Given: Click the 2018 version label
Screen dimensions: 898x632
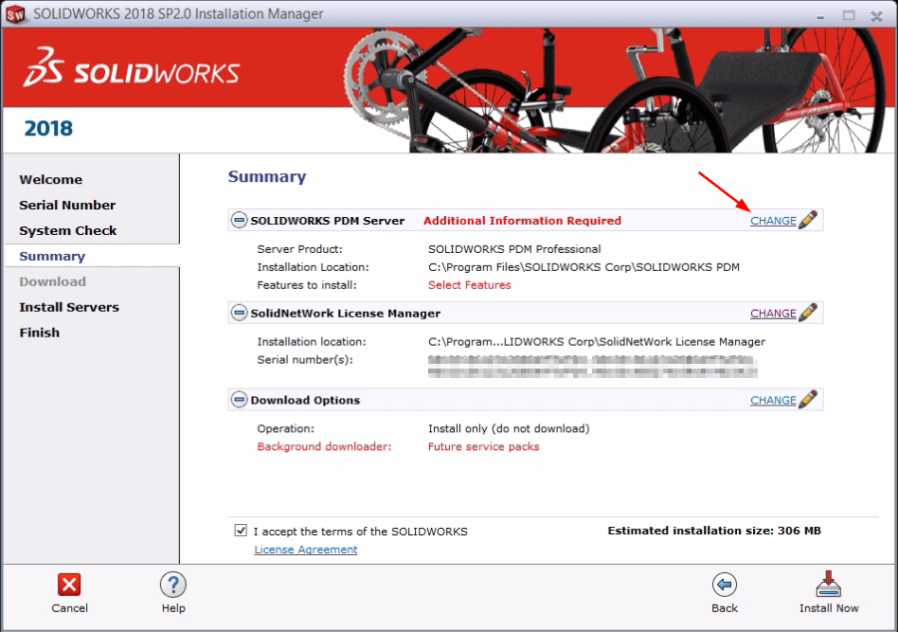Looking at the screenshot, I should tap(48, 128).
